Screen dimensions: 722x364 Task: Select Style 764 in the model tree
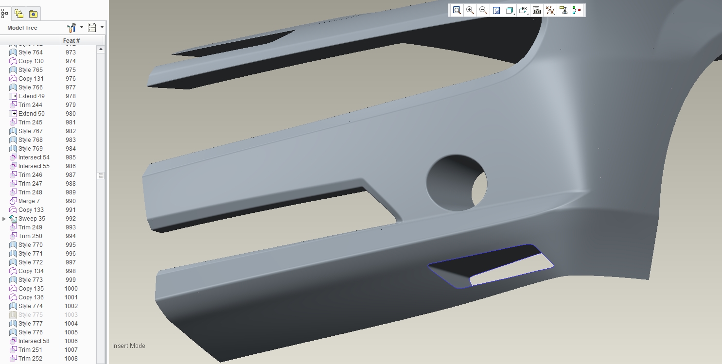[x=30, y=52]
